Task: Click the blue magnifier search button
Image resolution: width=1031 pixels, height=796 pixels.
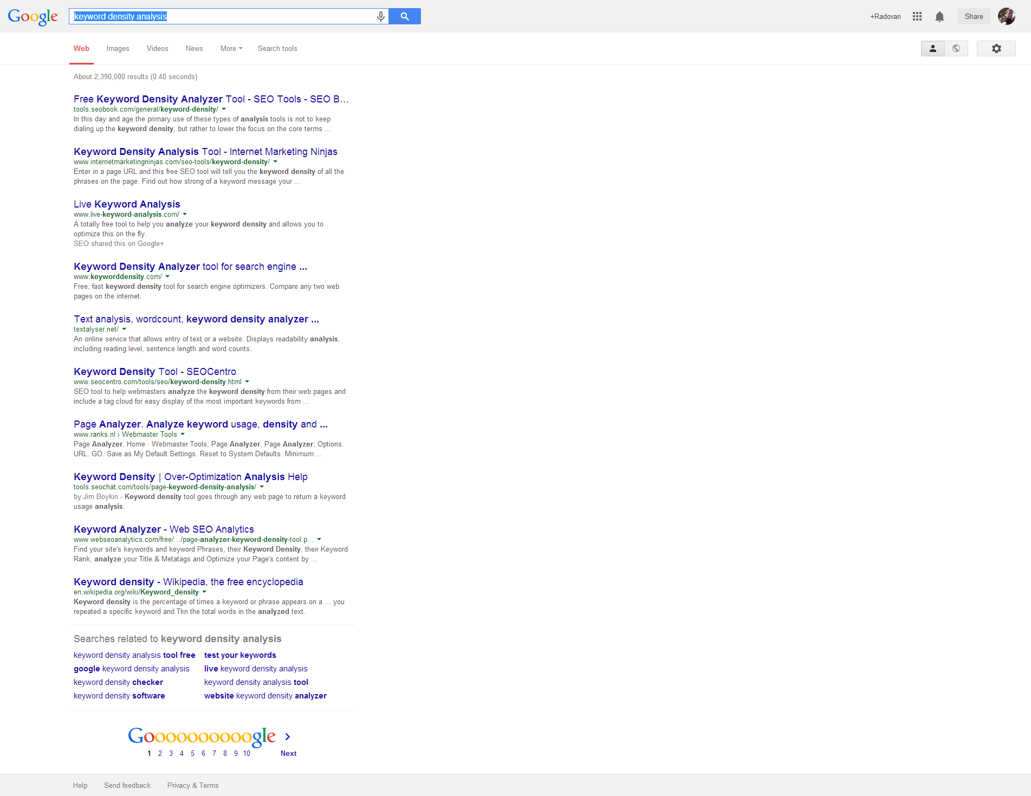Action: [405, 17]
